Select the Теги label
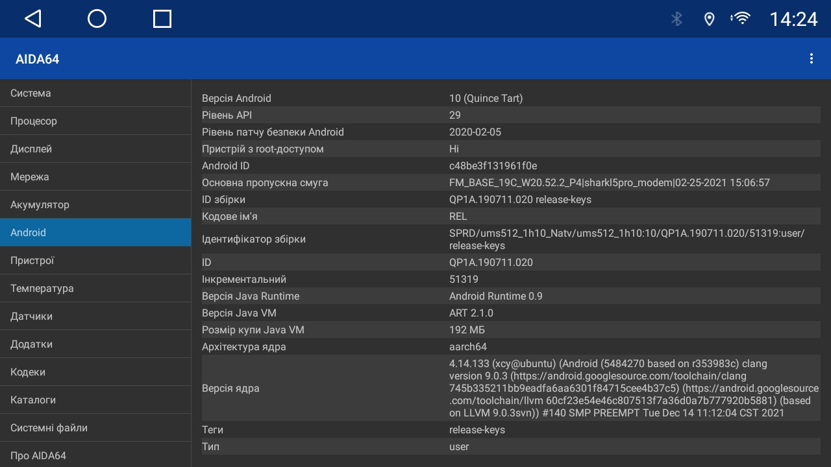This screenshot has height=467, width=831. pos(212,430)
